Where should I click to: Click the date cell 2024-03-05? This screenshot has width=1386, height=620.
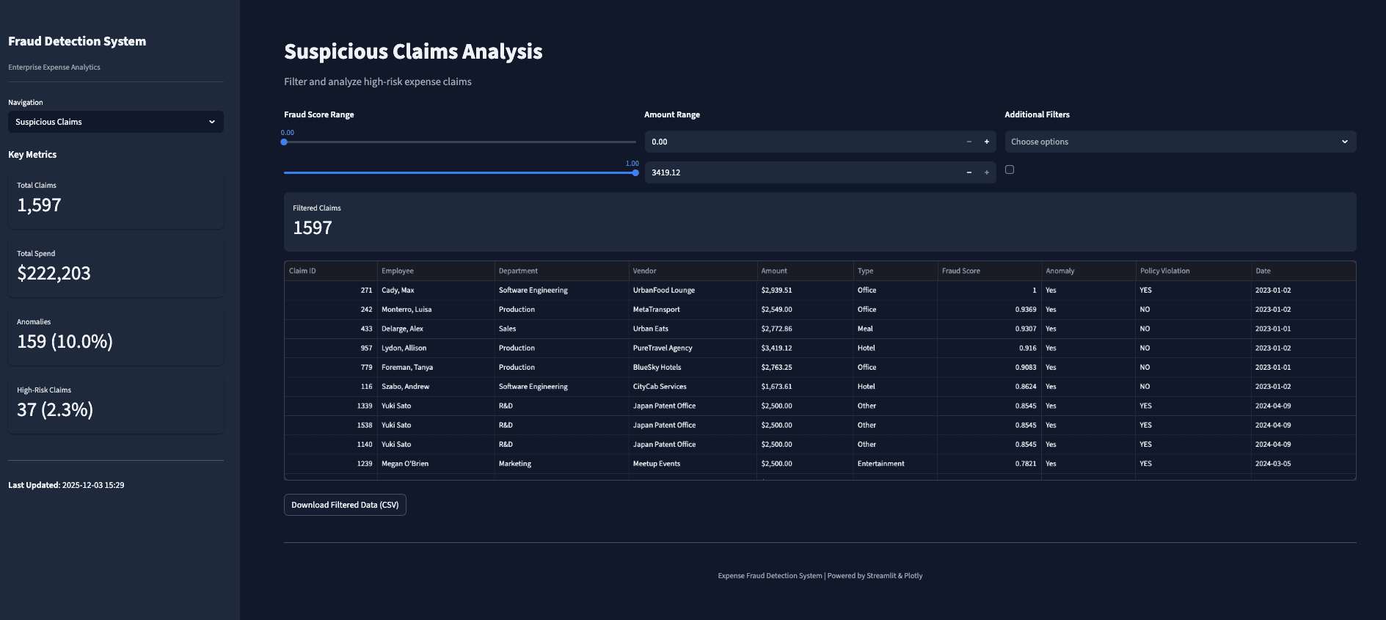coord(1303,464)
